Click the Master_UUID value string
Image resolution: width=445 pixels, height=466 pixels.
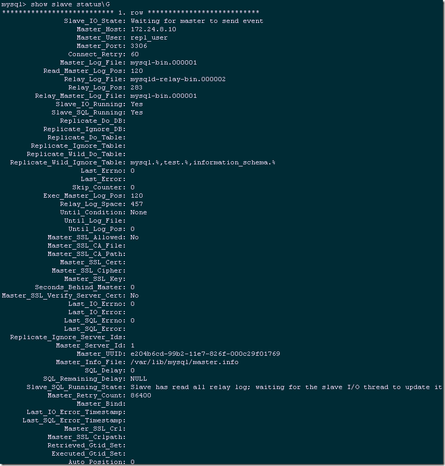(x=205, y=354)
